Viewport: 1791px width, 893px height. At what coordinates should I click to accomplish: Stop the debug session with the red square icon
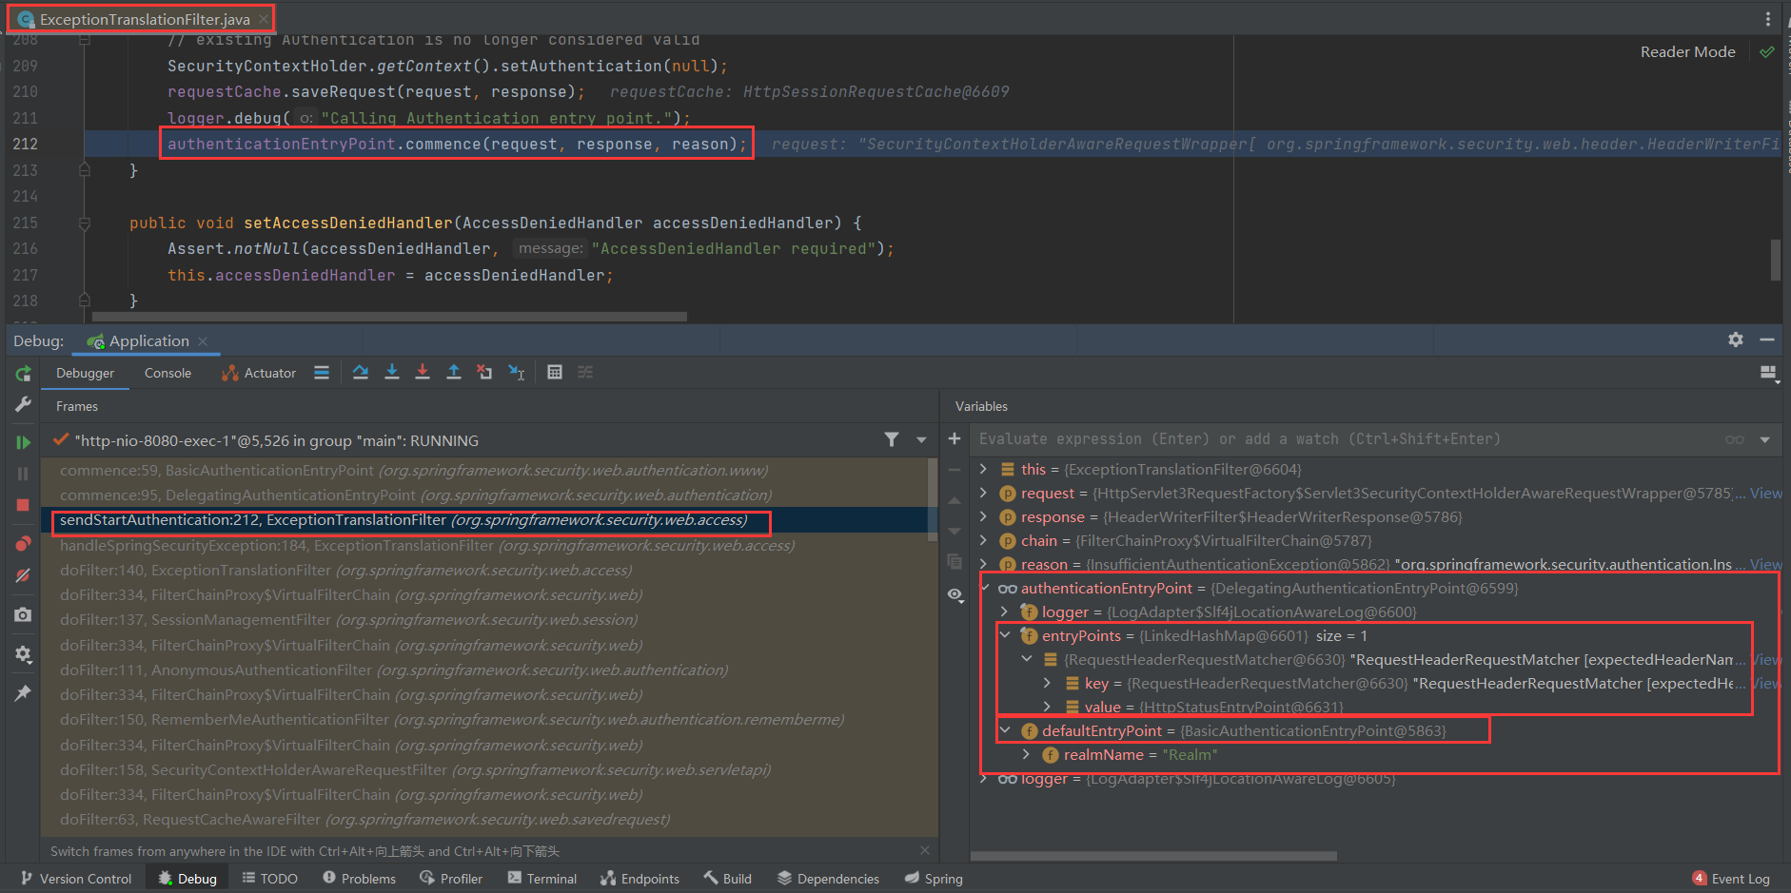point(23,505)
